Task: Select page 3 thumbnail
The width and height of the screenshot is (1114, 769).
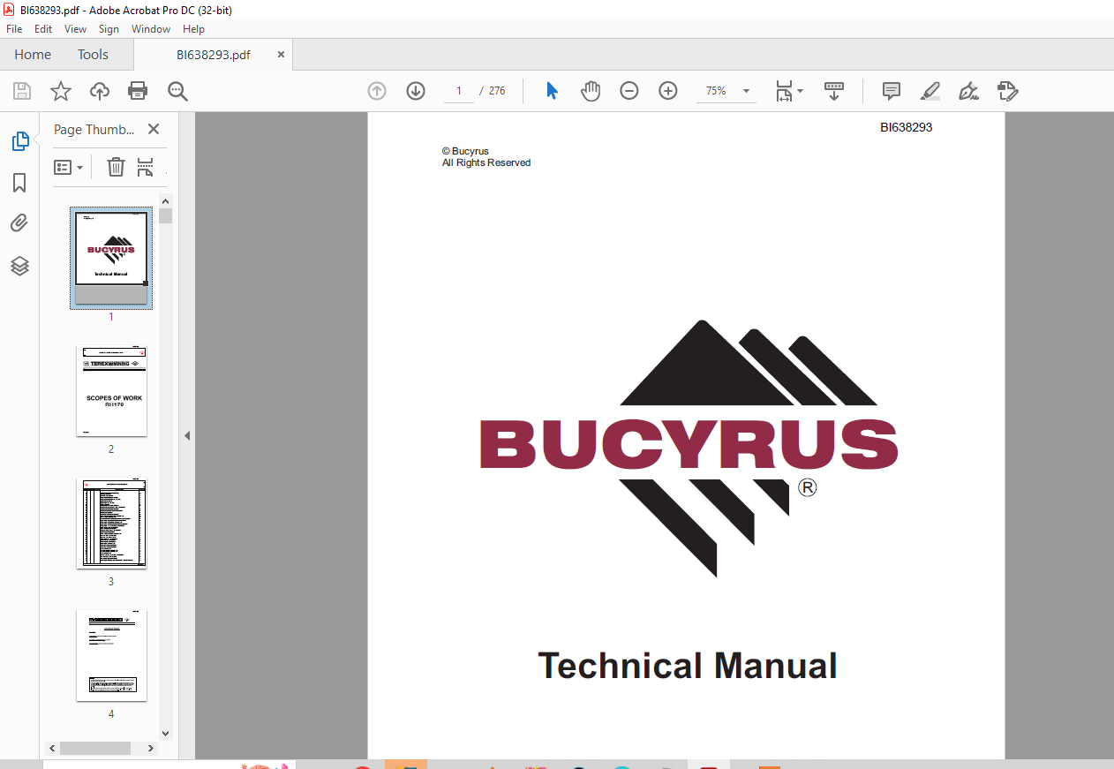Action: (111, 524)
